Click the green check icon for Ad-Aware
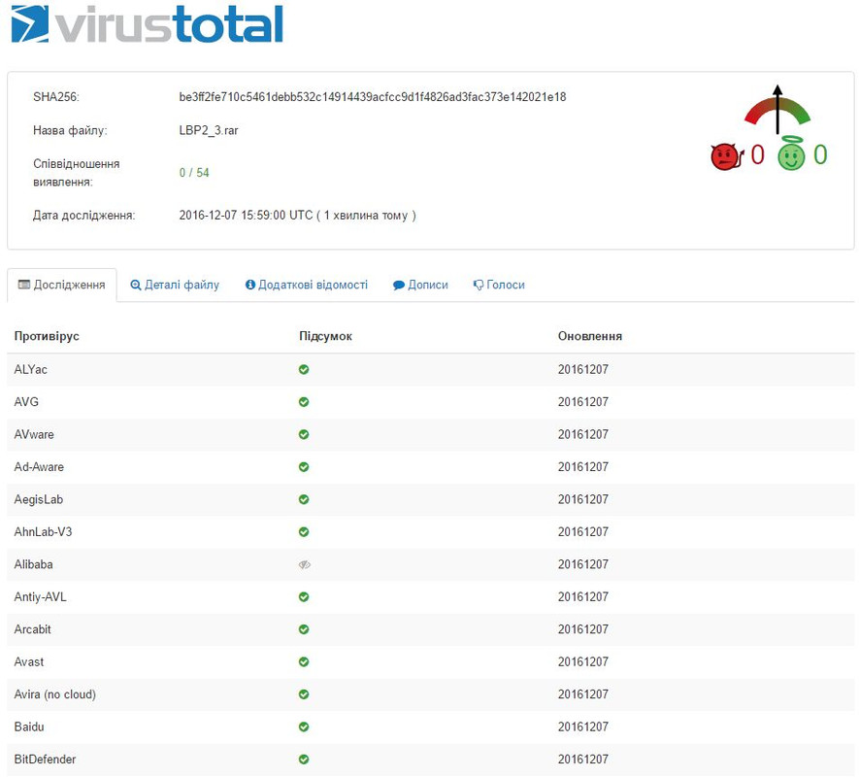This screenshot has width=859, height=777. [x=304, y=466]
